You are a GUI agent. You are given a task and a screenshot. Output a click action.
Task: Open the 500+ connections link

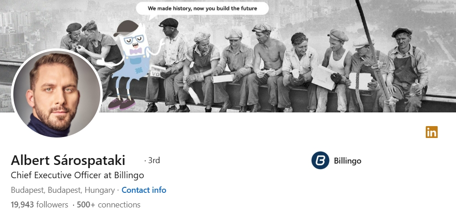[x=109, y=205]
